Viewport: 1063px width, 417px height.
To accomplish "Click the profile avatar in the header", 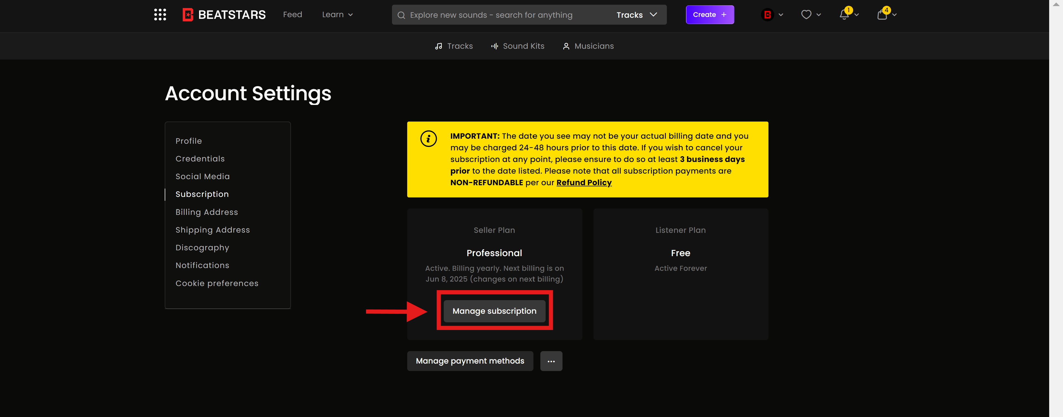I will (767, 14).
